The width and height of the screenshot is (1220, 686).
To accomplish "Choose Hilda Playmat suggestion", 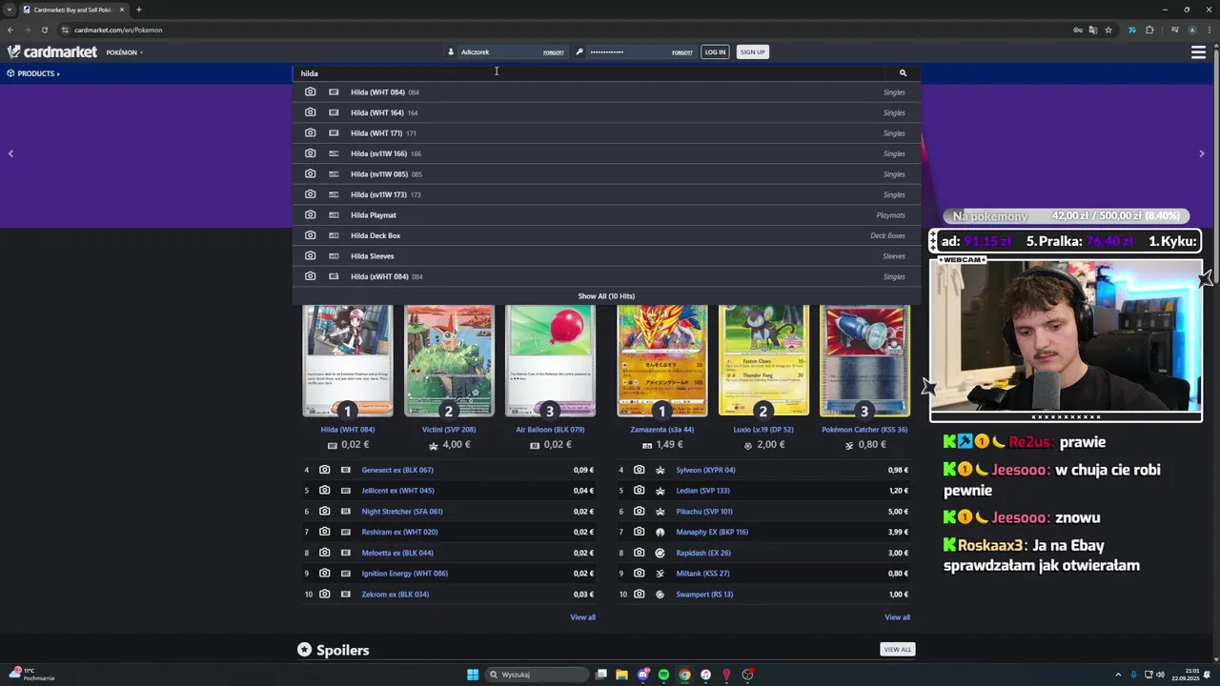I will coord(606,215).
